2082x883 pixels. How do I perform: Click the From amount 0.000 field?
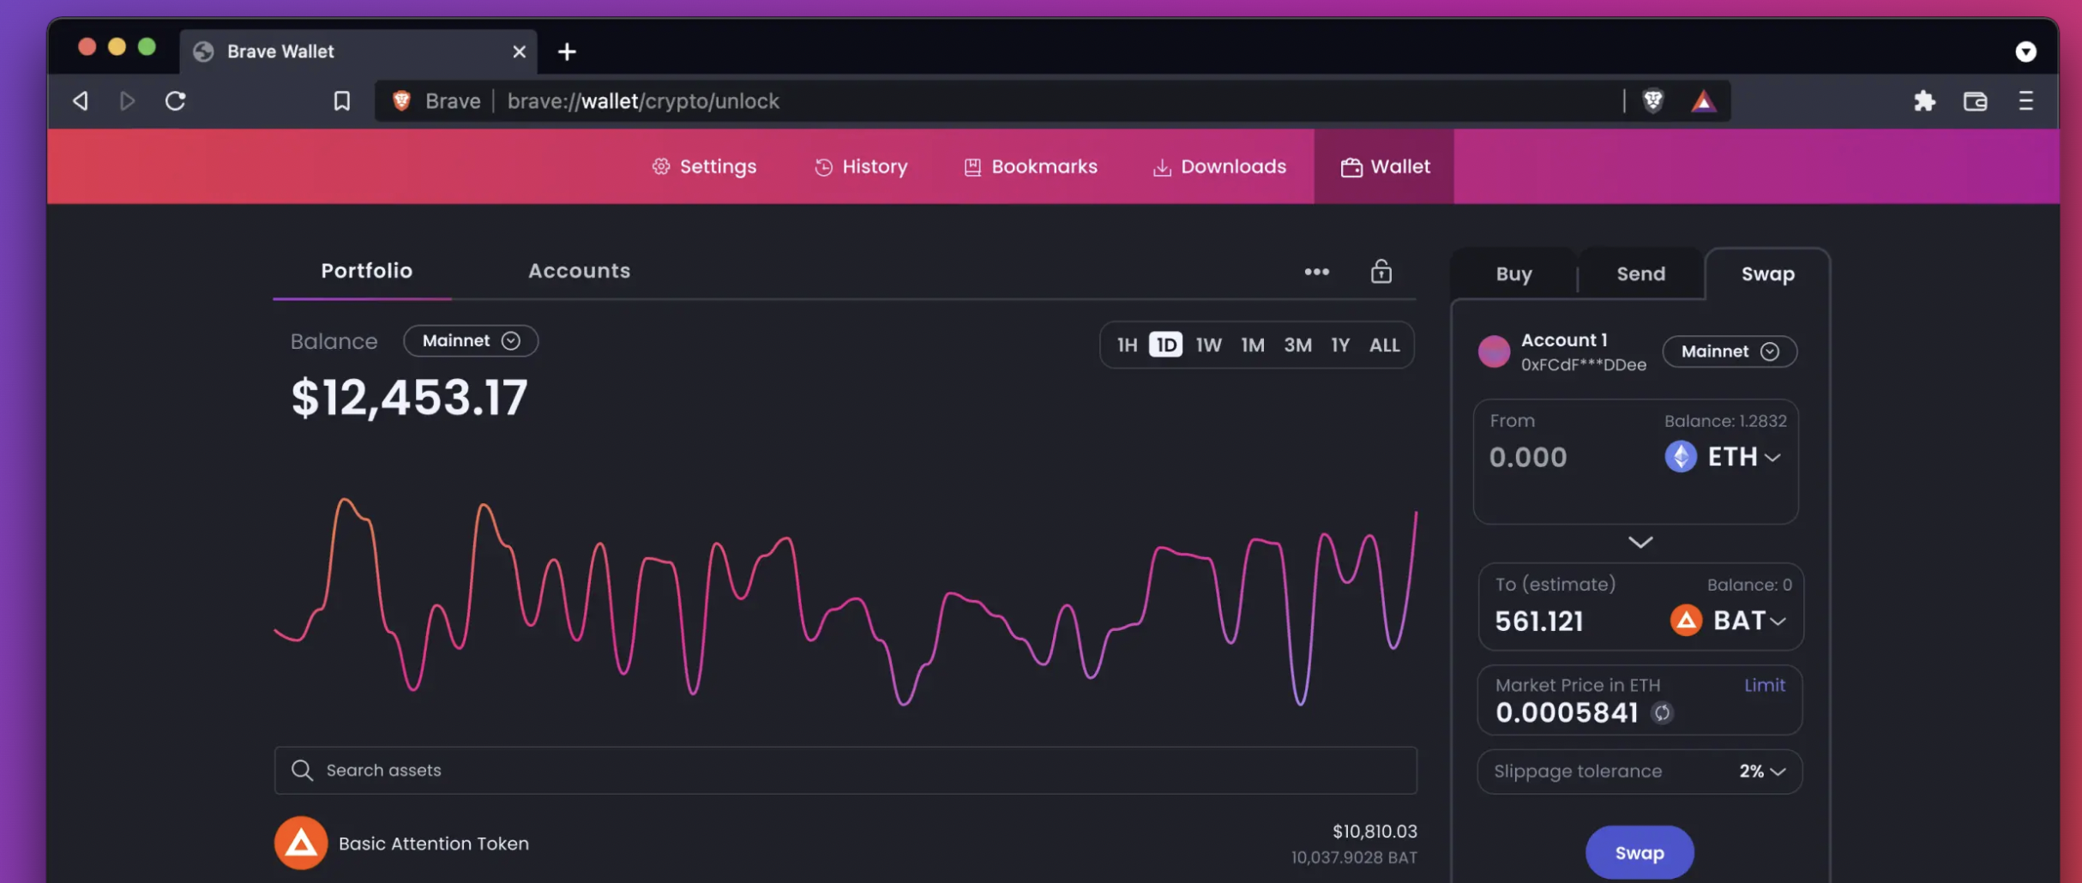[x=1528, y=457]
